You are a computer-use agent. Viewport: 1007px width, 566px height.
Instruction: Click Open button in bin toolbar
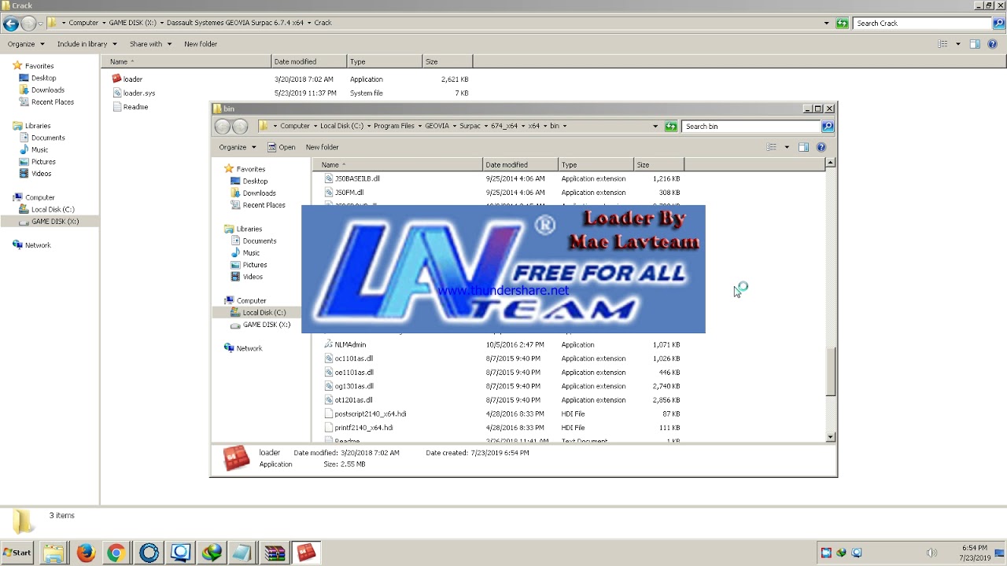pyautogui.click(x=282, y=147)
